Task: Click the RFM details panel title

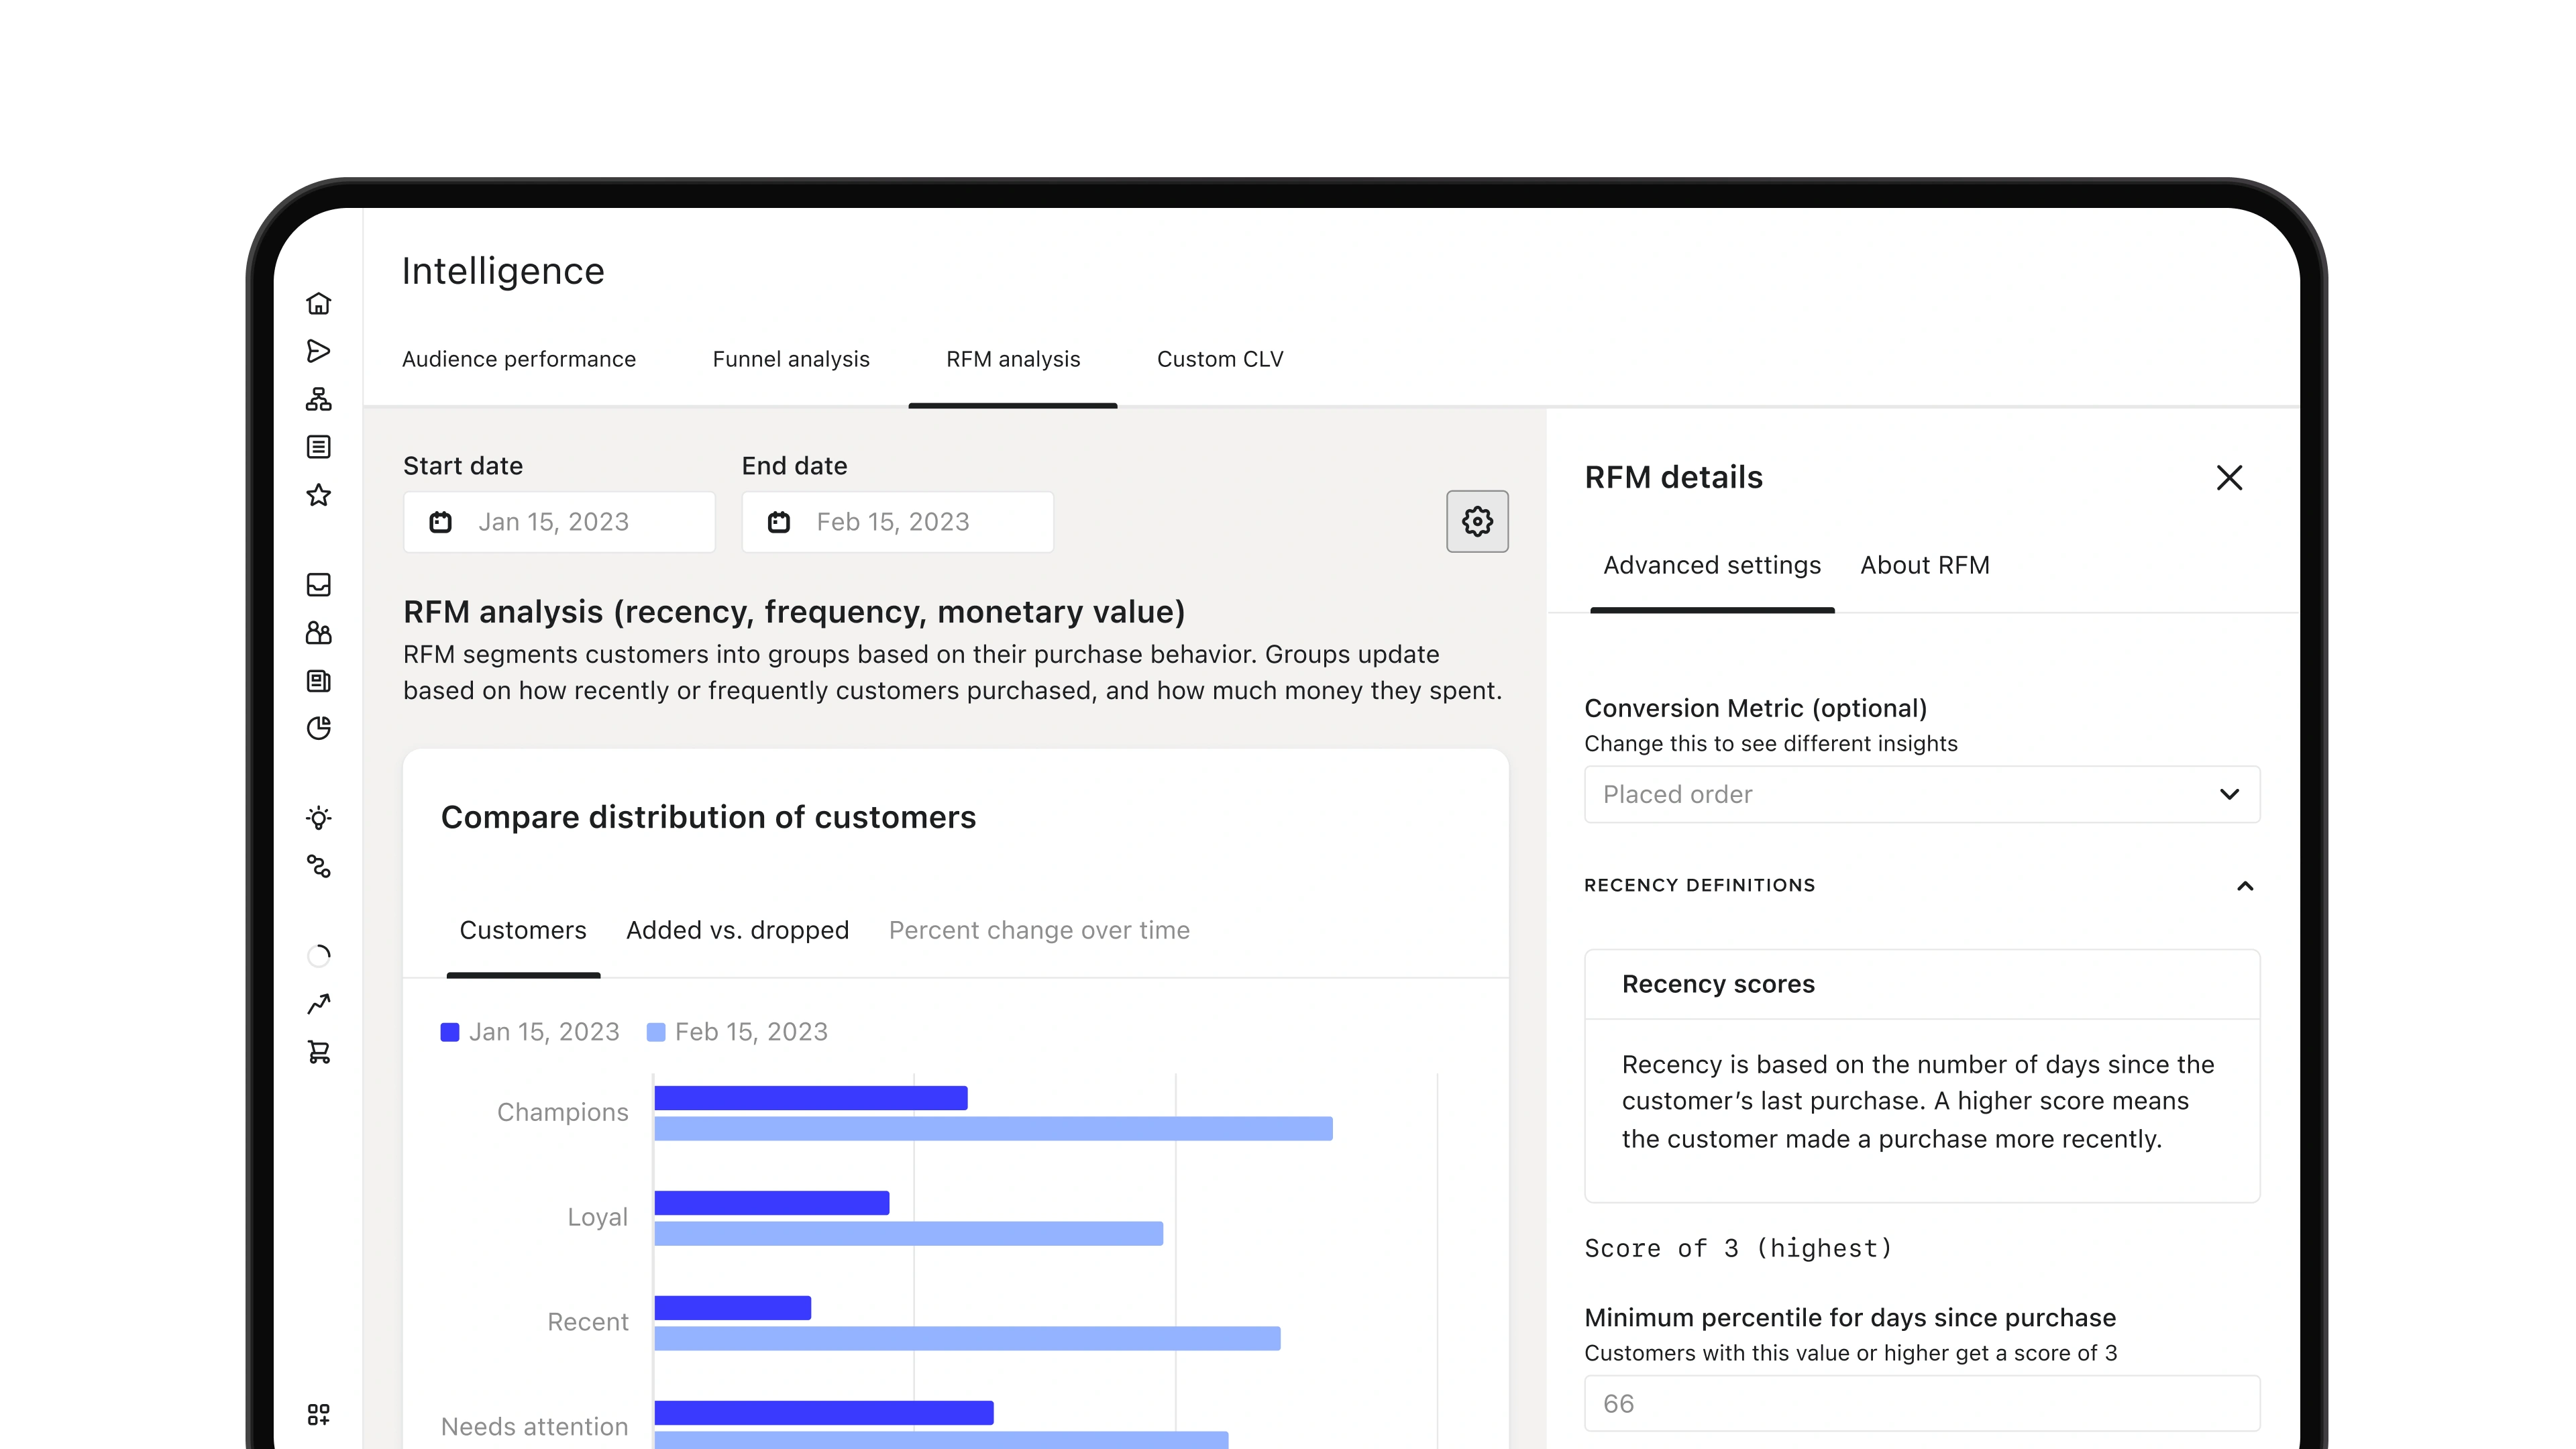Action: tap(1674, 477)
